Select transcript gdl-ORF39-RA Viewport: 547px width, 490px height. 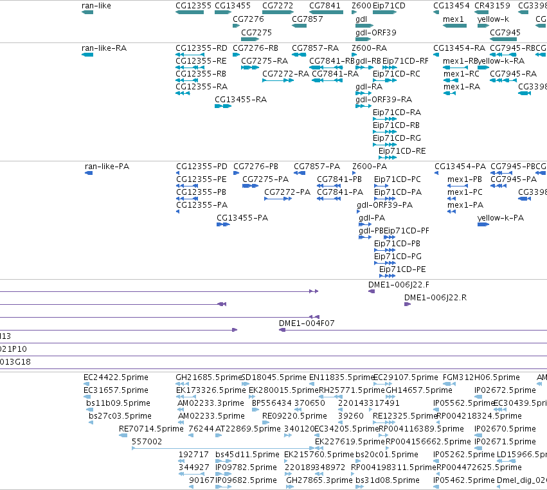pyautogui.click(x=384, y=100)
